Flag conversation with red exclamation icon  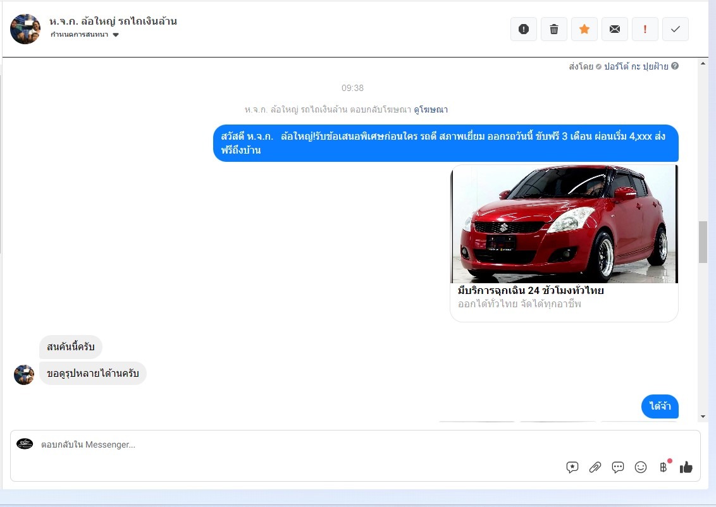pos(645,29)
